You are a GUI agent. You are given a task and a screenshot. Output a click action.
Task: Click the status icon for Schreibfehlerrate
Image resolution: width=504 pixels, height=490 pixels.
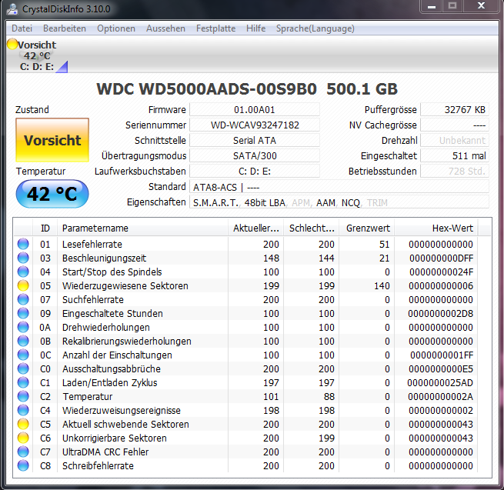(23, 465)
